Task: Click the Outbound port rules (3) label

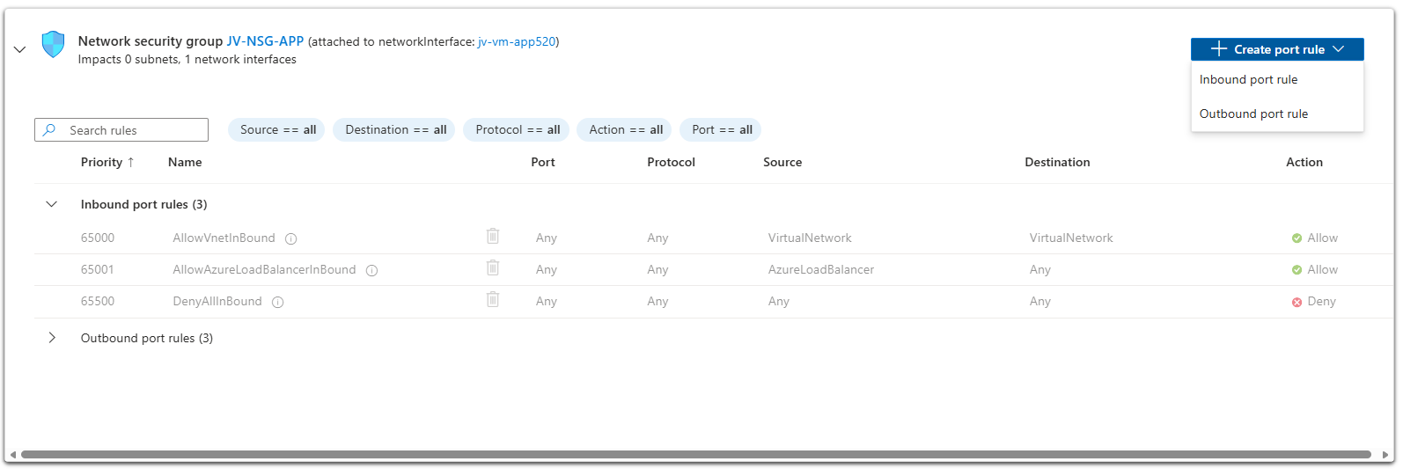Action: click(147, 338)
